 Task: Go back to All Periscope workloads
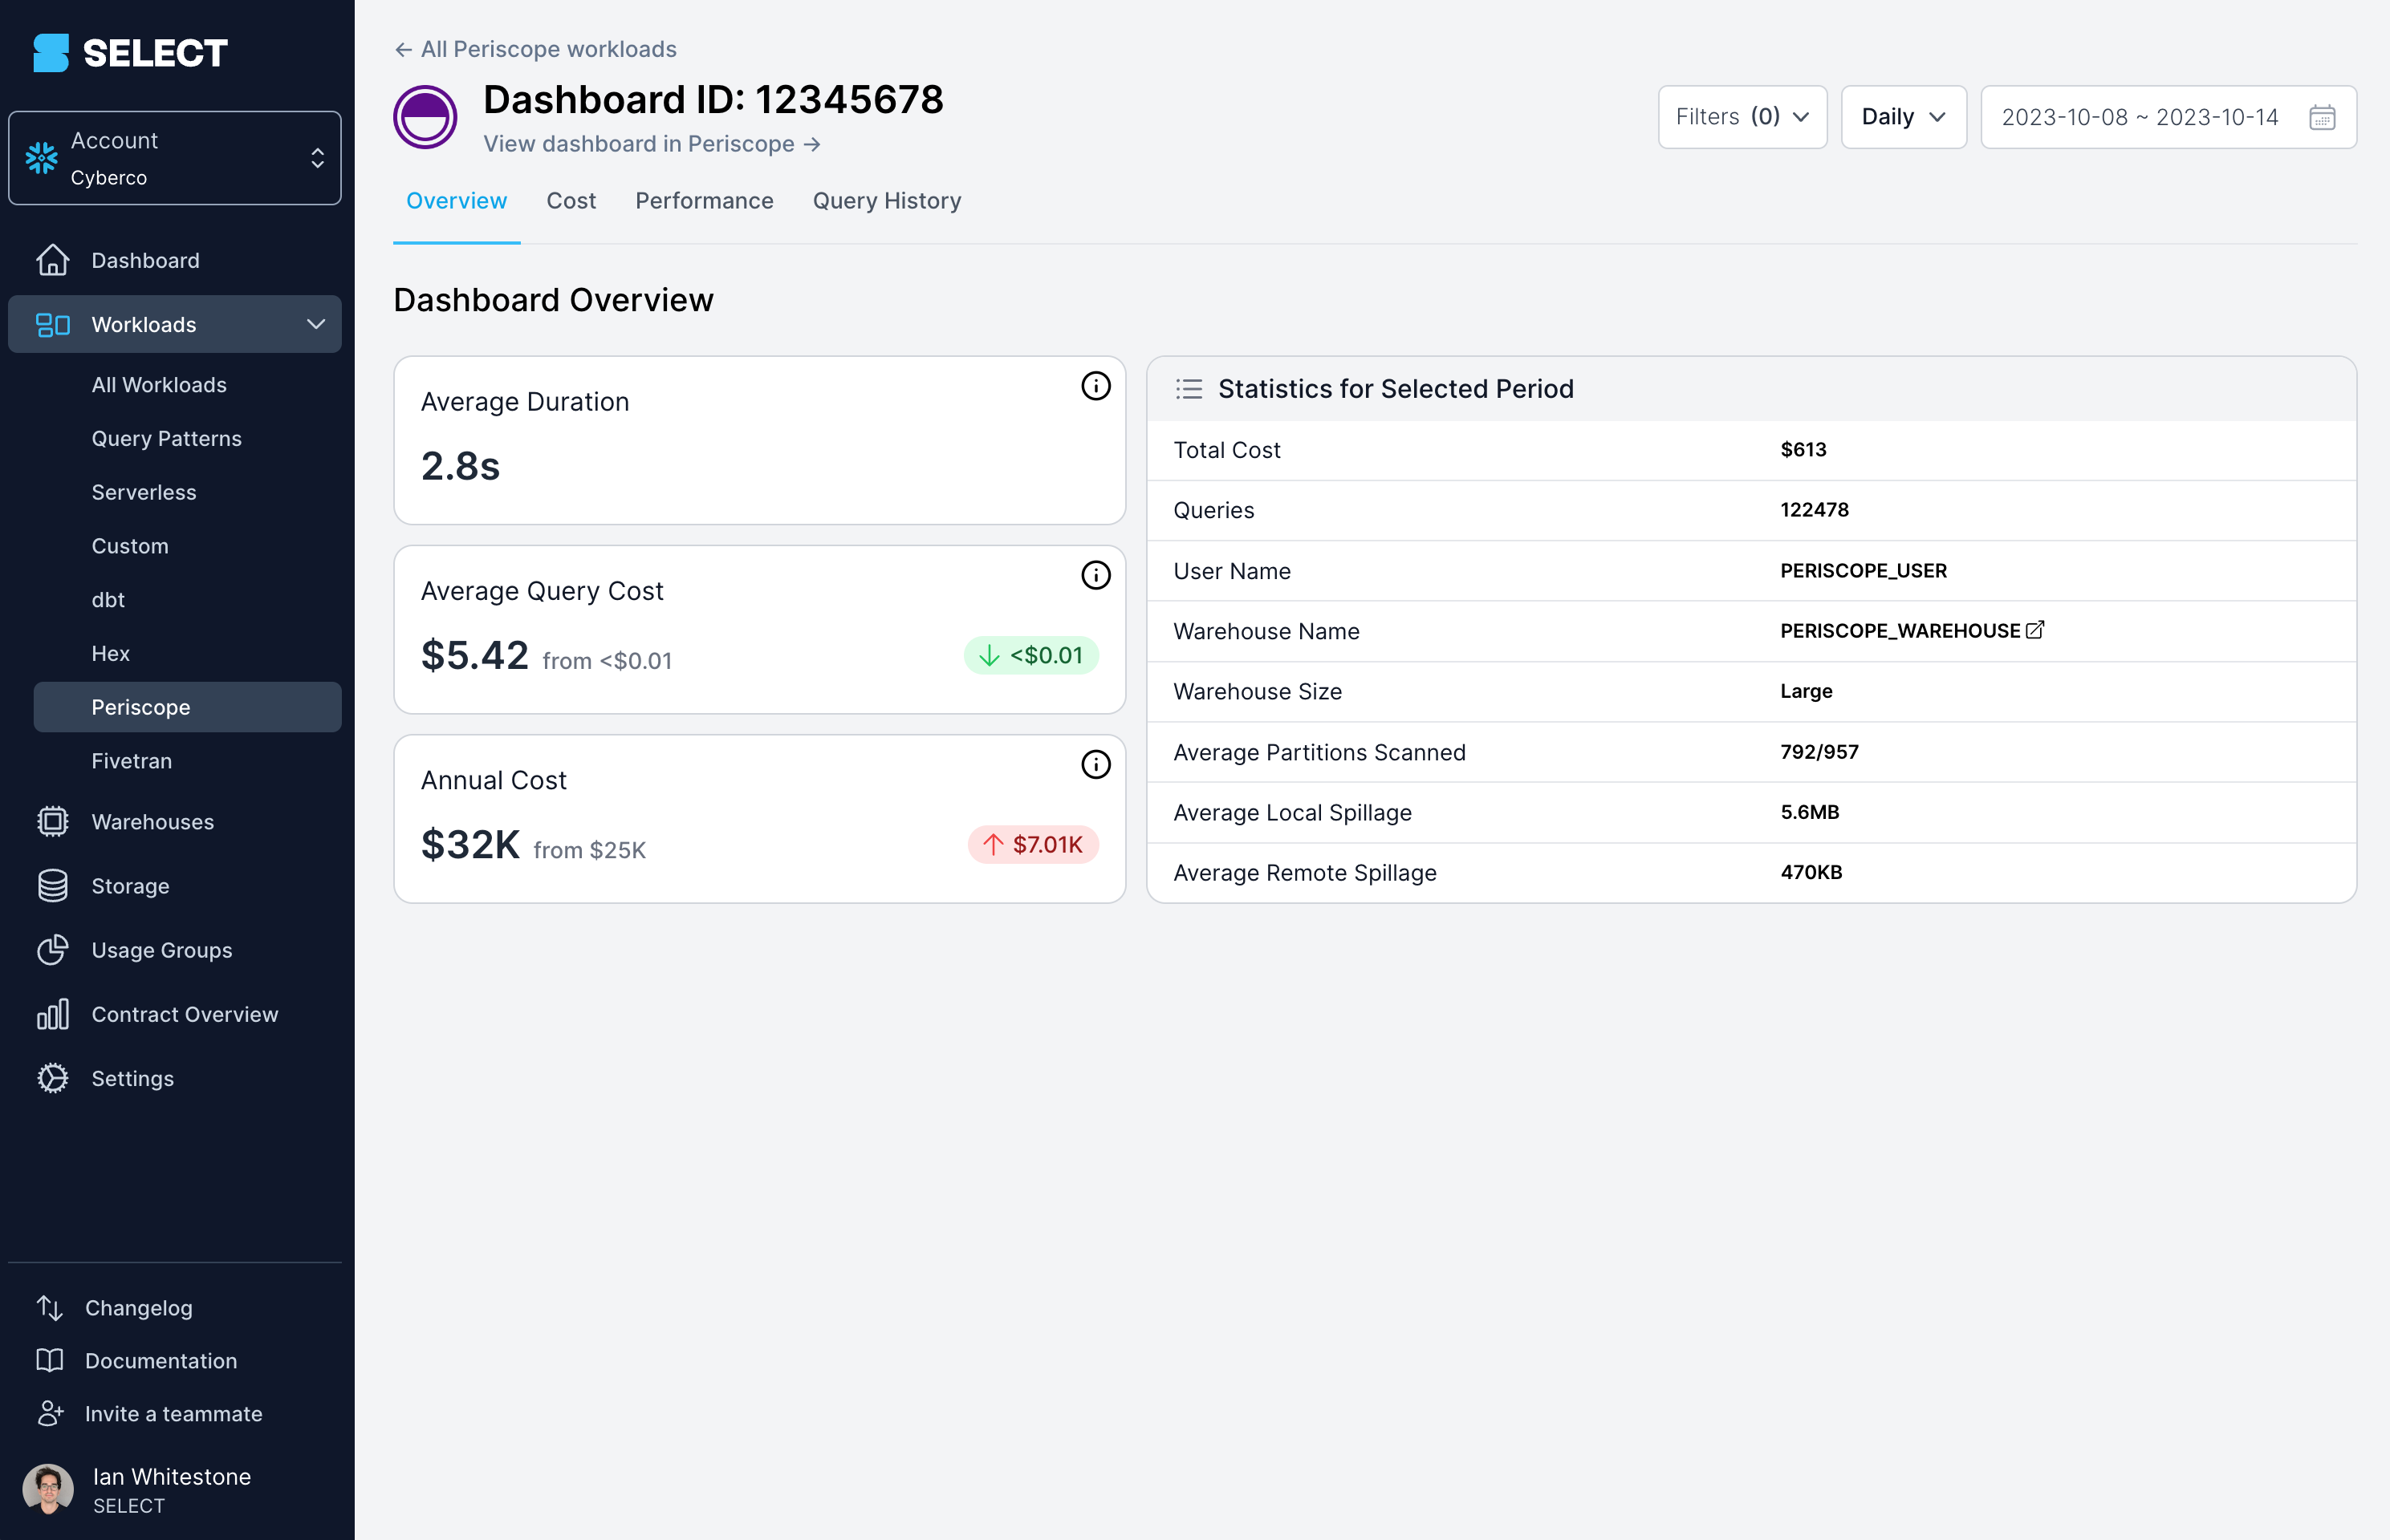tap(535, 49)
